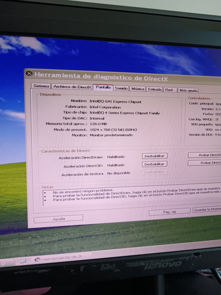Select the Intel(R) G41 Express Chipset text
This screenshot has width=221, height=295.
point(115,102)
